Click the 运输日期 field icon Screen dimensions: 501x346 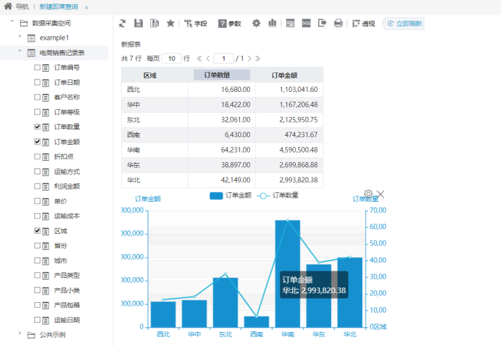[46, 320]
